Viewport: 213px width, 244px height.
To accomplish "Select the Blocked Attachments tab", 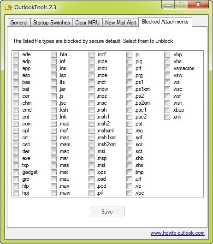I will click(x=165, y=22).
